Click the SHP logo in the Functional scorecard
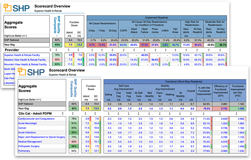Viewport: 251px width, 160px height. pos(31,72)
